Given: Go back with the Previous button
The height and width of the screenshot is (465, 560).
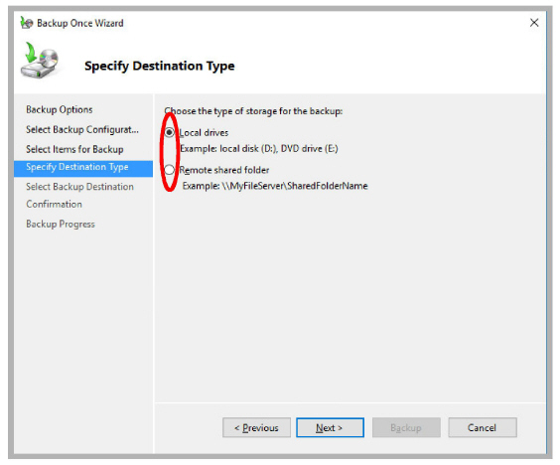Looking at the screenshot, I should coord(256,427).
